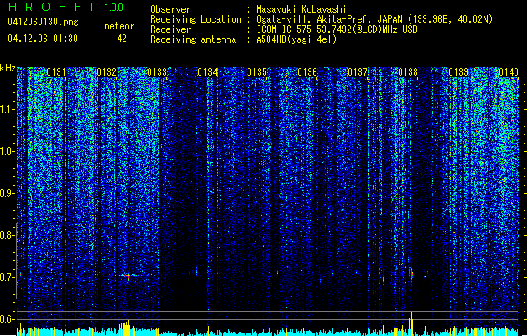
Task: Click observer name Masayuki Kobayashi
Action: click(301, 9)
